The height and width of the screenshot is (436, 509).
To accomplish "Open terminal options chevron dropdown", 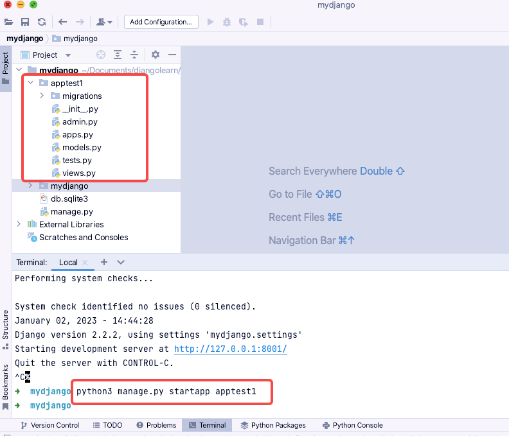I will (121, 262).
